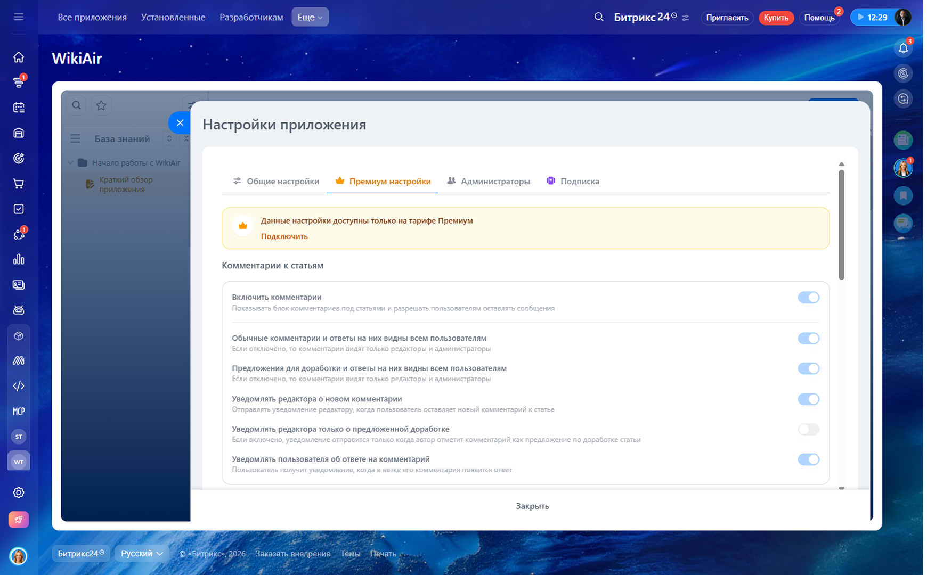927x575 pixels.
Task: Open settings gear in left sidebar
Action: tap(19, 492)
